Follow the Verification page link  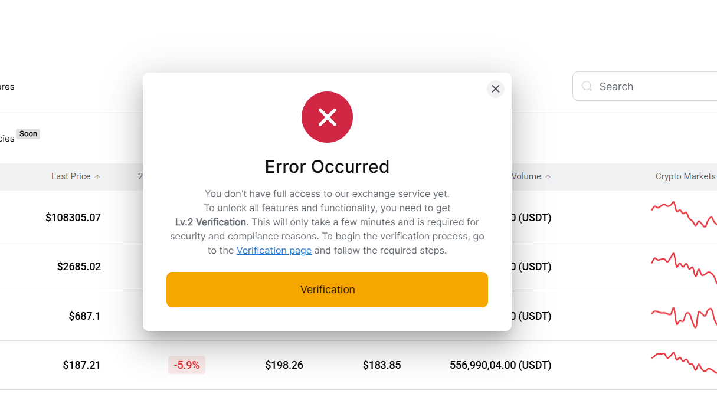[x=274, y=250]
